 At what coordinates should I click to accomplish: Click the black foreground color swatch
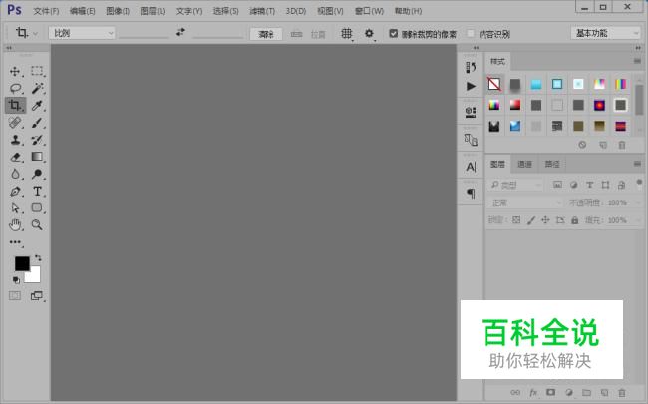(22, 263)
